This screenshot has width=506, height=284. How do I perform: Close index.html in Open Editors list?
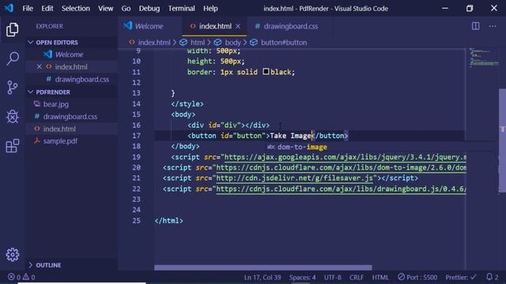tap(39, 66)
